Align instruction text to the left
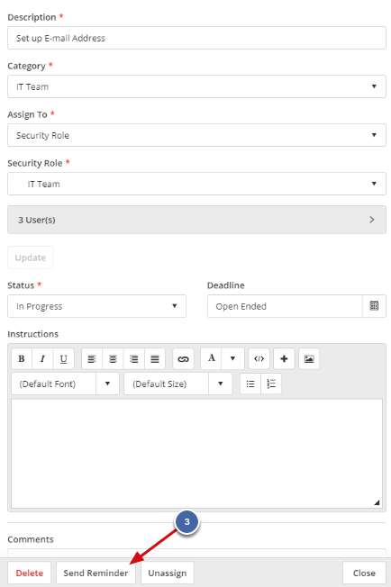Screen dimensions: 391x587 [x=92, y=358]
